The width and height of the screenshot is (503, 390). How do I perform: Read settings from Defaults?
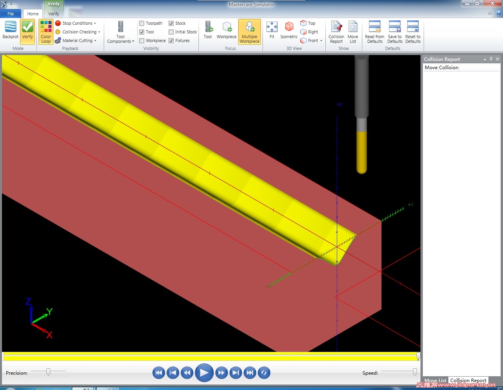tap(375, 32)
